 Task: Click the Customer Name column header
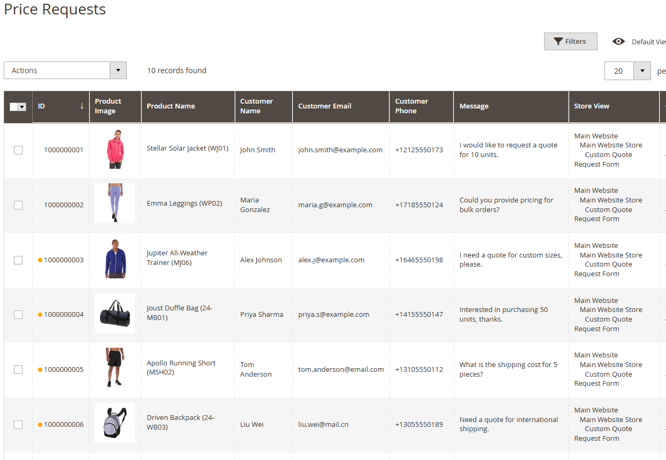click(x=257, y=106)
